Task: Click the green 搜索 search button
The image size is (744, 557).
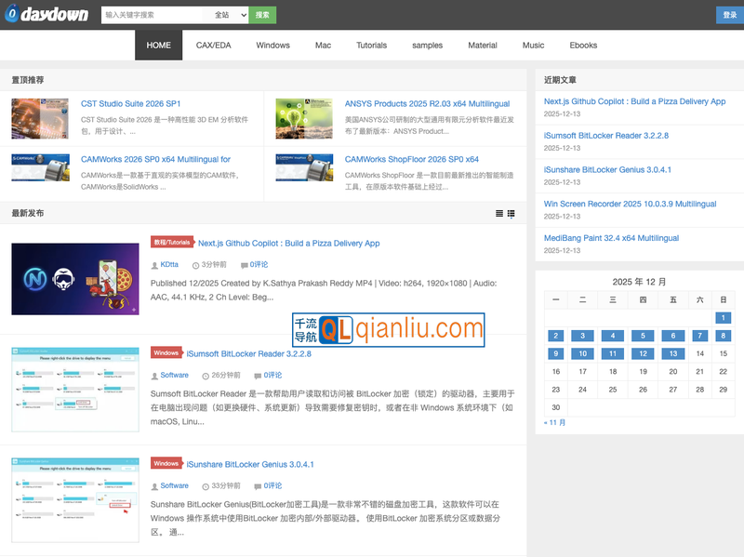Action: [x=263, y=15]
